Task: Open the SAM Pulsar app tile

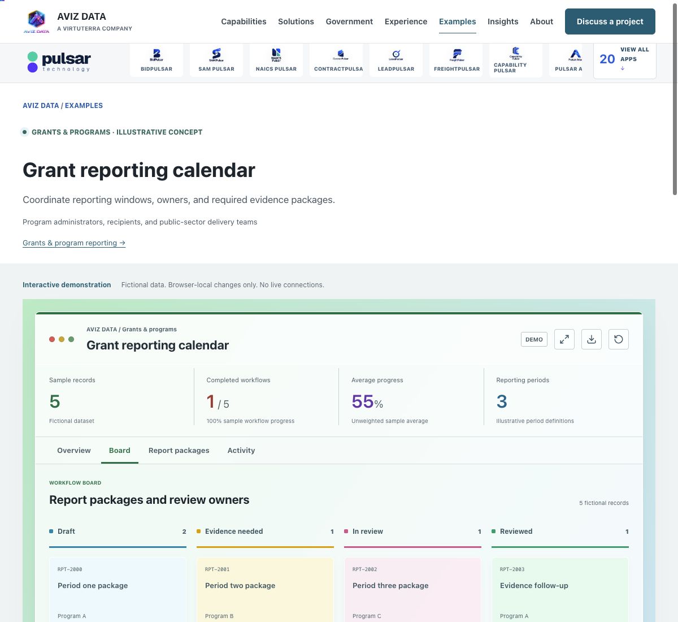Action: 216,60
